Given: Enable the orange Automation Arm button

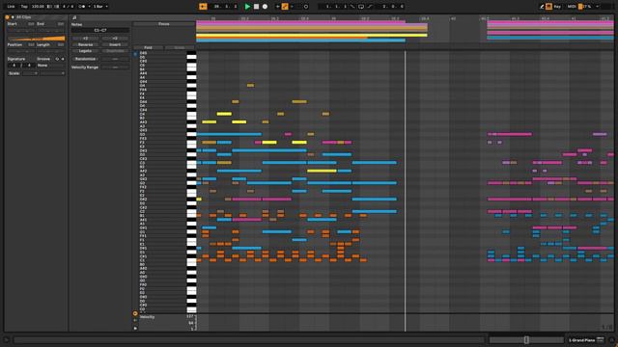Looking at the screenshot, I should click(x=285, y=7).
